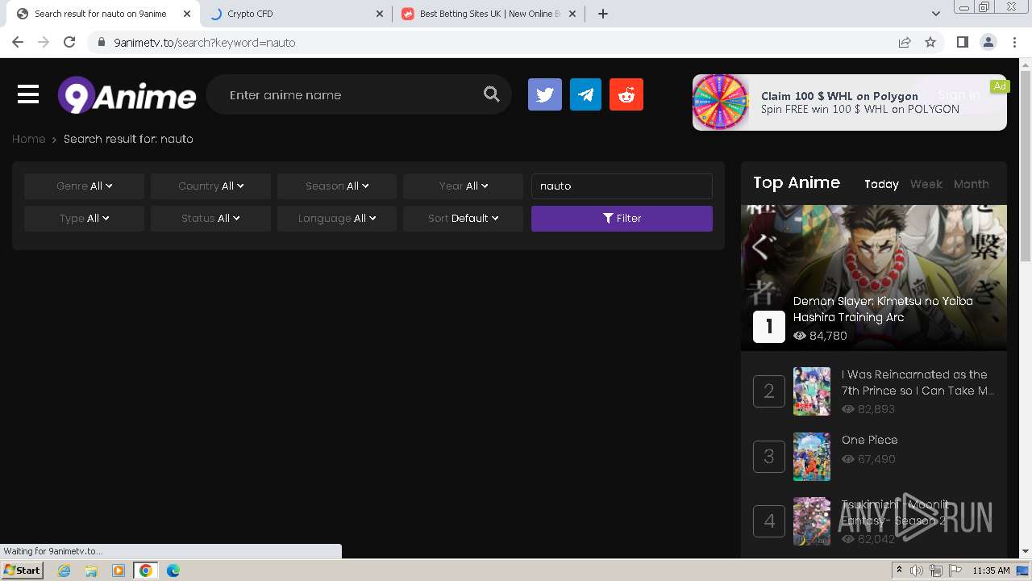Screen dimensions: 1032x581
Task: Click the purple Filter button
Action: (x=622, y=218)
